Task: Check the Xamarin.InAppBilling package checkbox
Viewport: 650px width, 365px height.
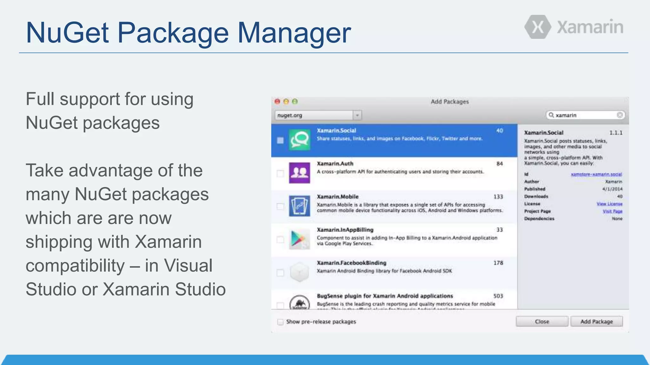Action: 280,240
